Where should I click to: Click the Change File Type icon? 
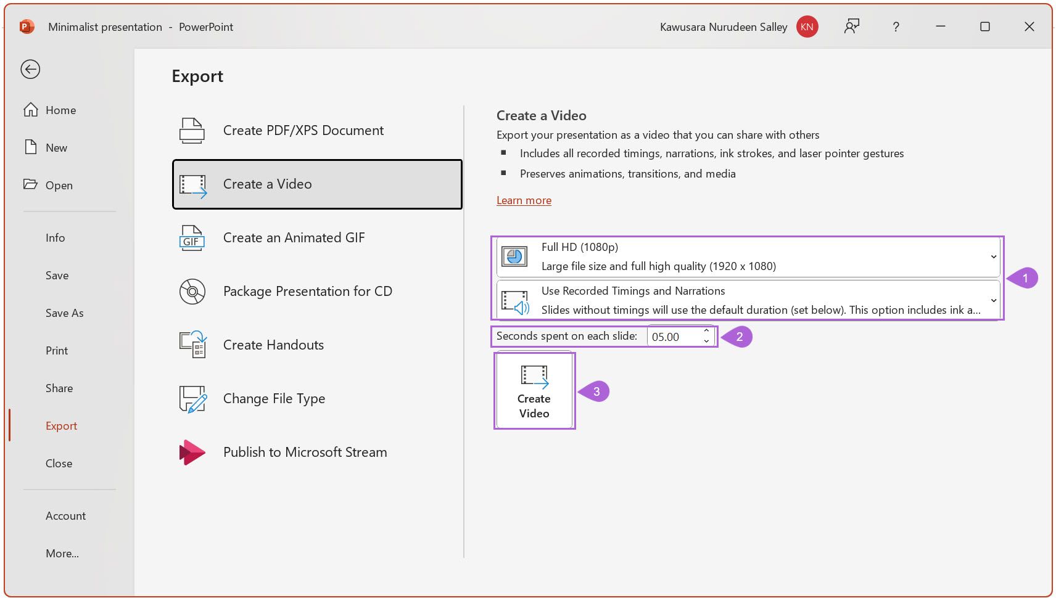point(193,399)
